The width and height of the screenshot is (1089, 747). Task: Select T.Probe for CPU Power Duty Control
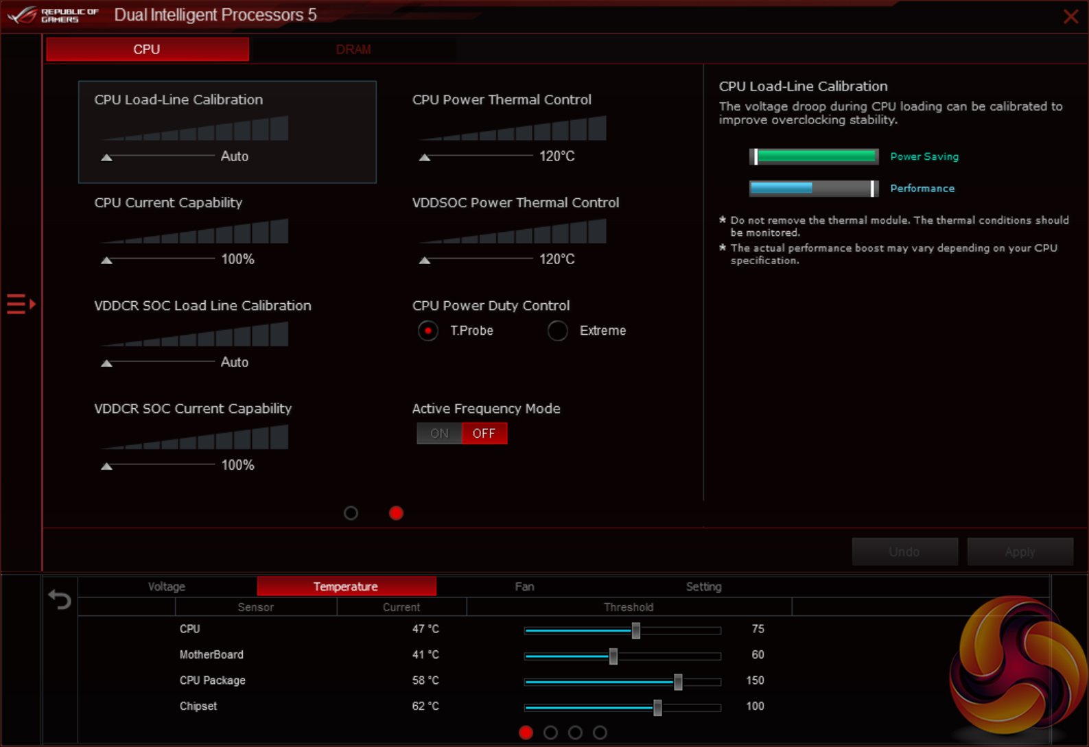428,331
